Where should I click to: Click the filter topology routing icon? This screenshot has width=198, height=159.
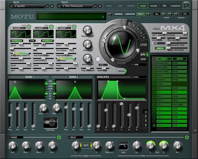point(50,122)
